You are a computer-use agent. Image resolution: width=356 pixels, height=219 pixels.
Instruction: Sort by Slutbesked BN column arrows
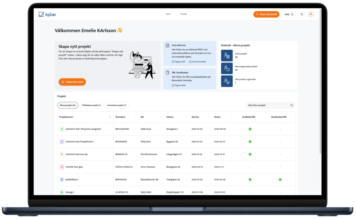pos(292,117)
